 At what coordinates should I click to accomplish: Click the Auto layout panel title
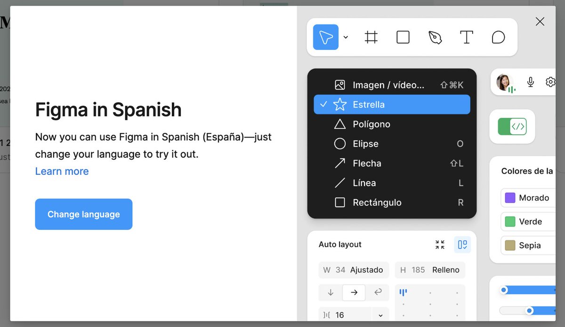coord(340,245)
